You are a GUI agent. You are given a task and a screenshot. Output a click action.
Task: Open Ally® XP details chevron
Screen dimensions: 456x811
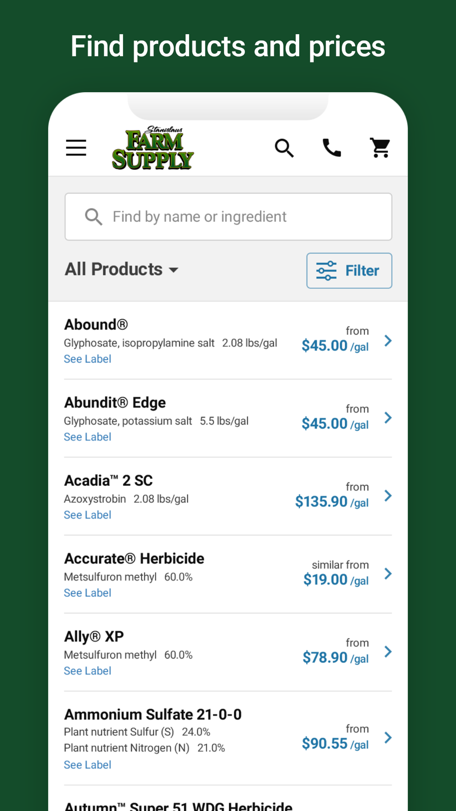click(388, 652)
